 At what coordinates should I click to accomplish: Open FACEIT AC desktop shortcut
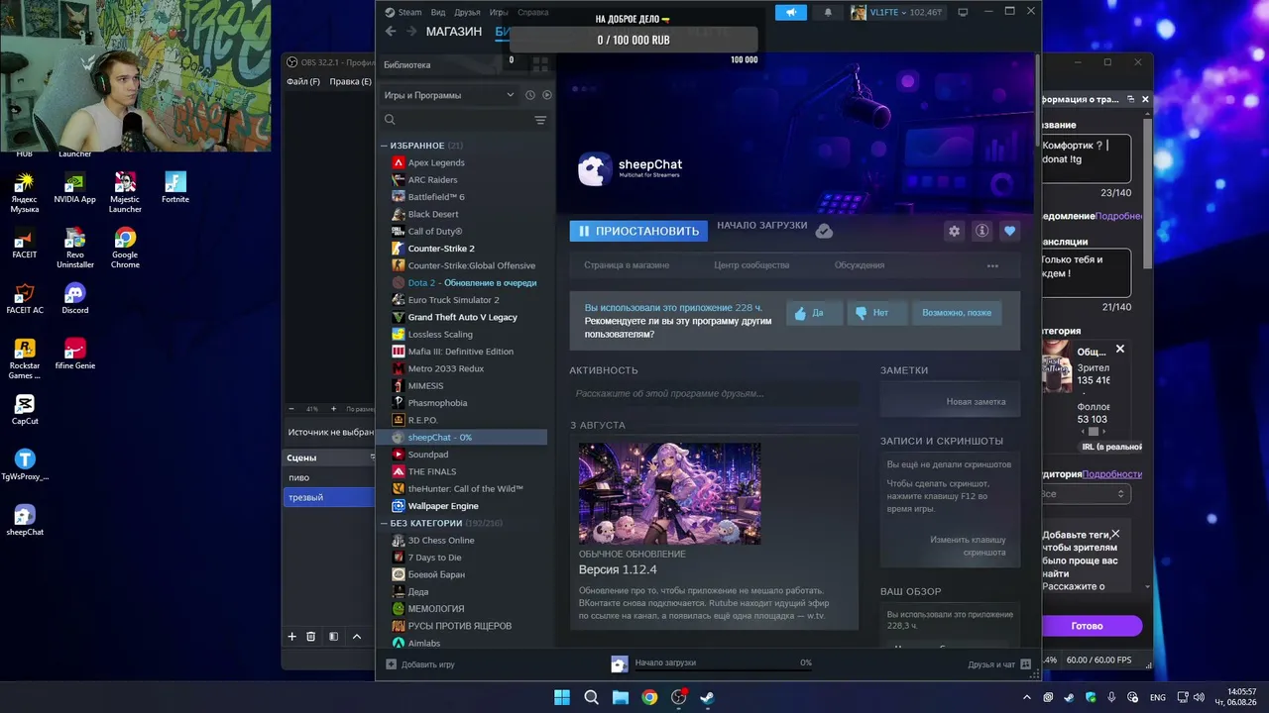tap(25, 298)
